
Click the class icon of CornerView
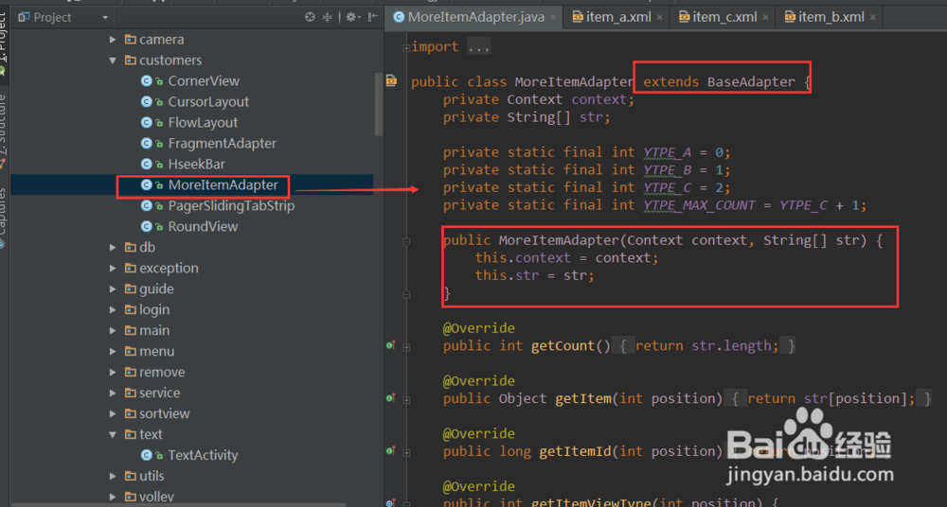coord(146,81)
